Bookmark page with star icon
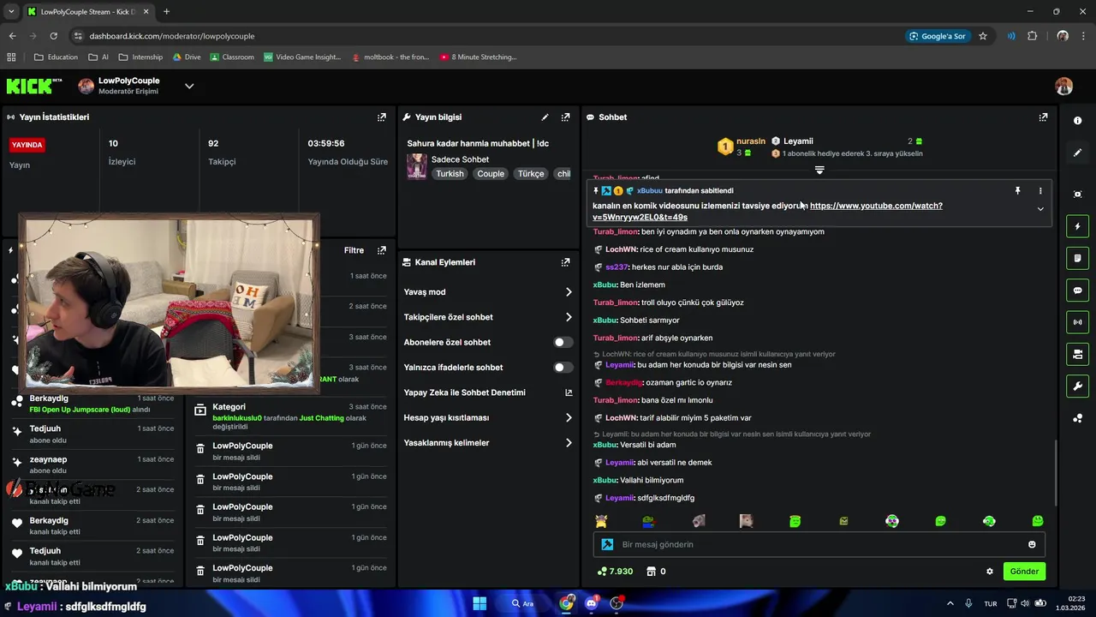This screenshot has height=617, width=1096. coord(983,36)
